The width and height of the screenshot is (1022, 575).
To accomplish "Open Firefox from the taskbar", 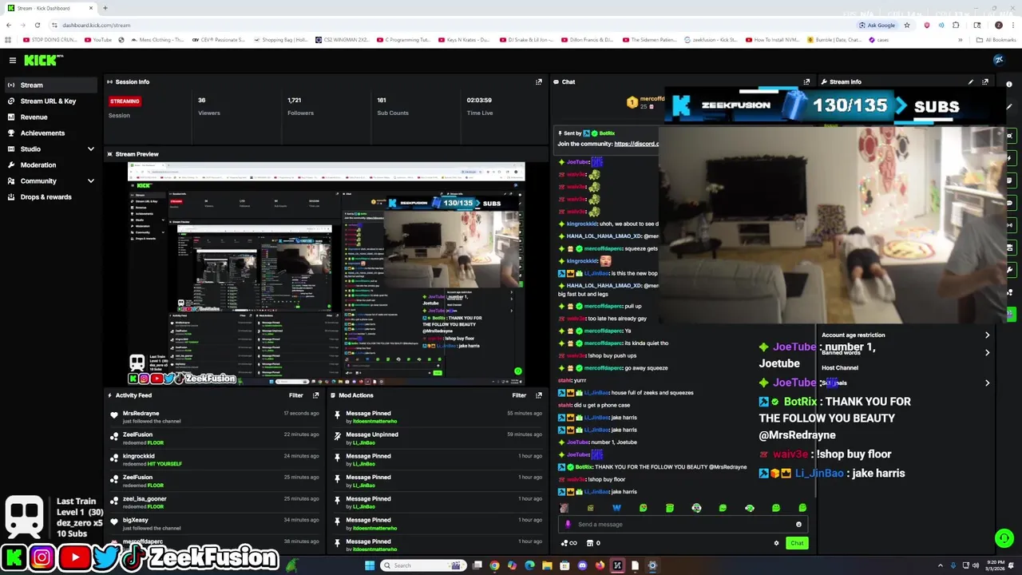I will point(600,565).
